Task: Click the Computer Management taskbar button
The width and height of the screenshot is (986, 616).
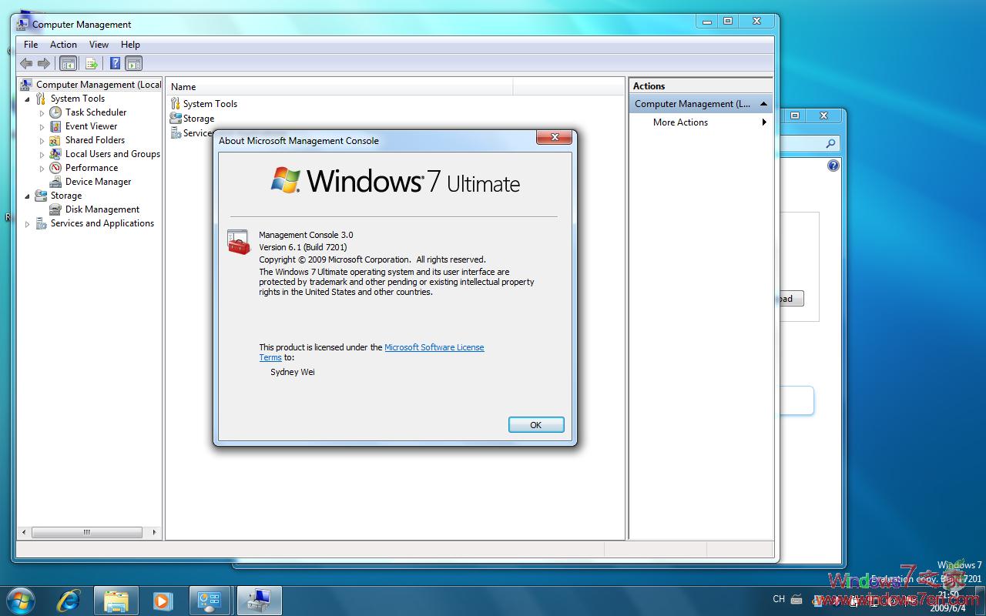Action: coord(260,601)
